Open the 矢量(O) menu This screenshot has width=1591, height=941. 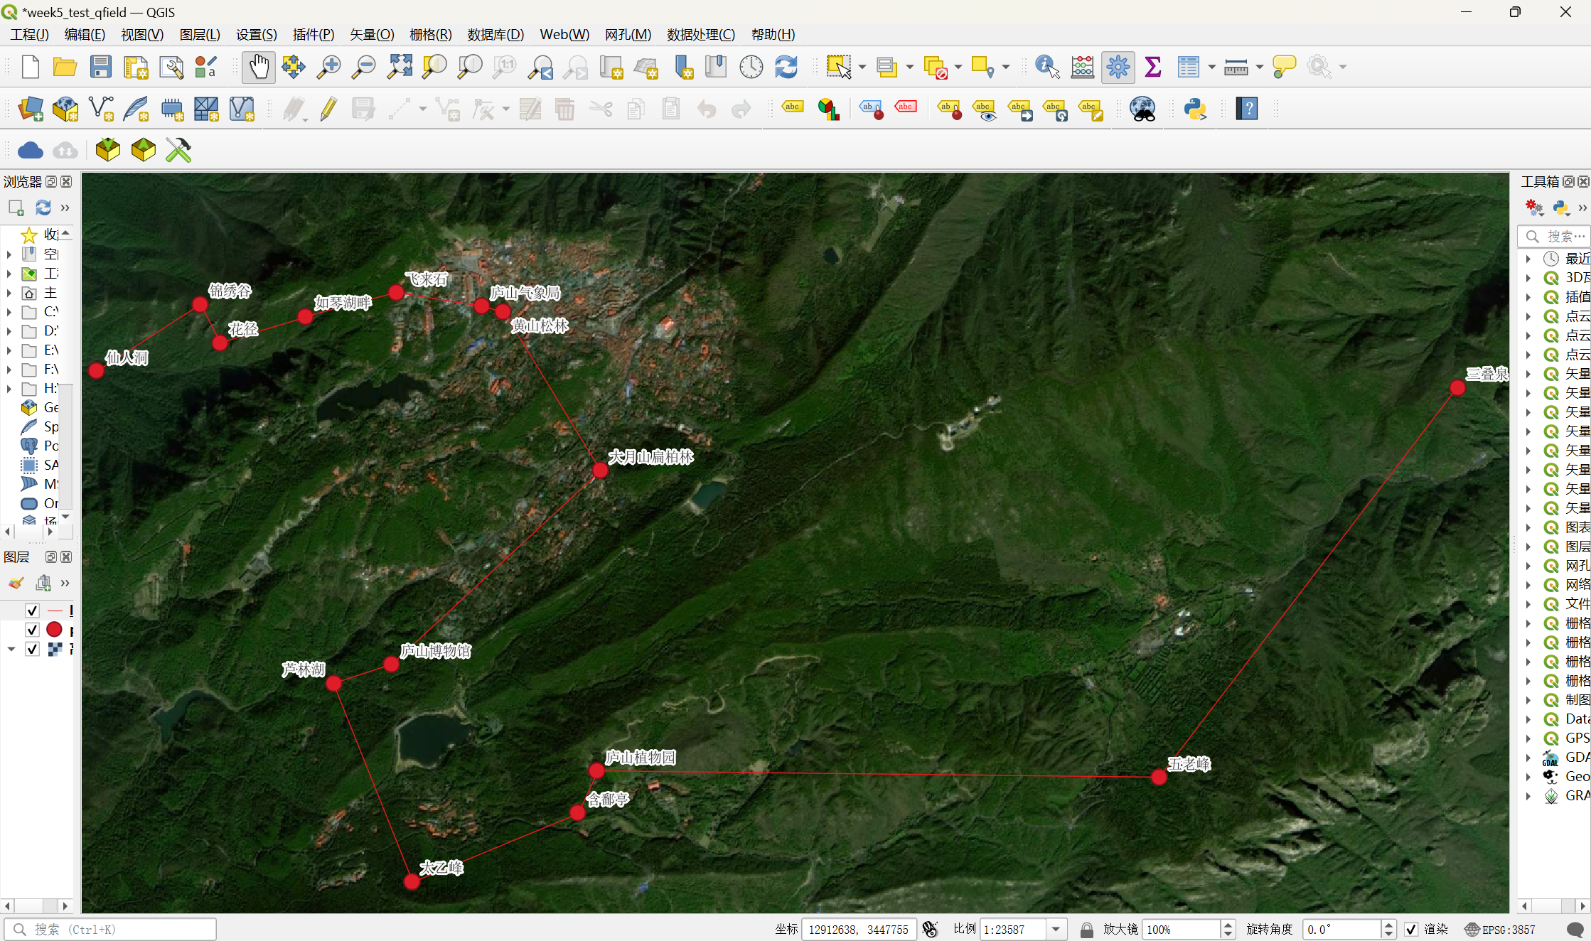[x=371, y=34]
